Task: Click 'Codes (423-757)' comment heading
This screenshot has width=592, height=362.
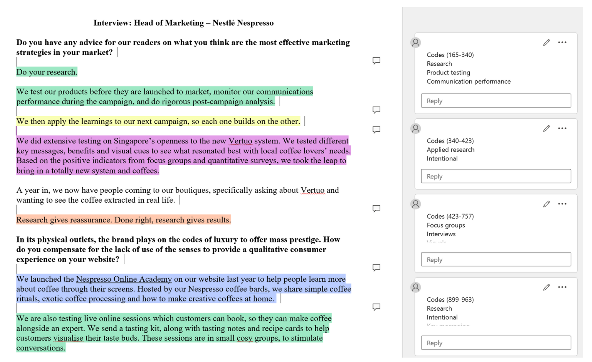Action: 450,217
